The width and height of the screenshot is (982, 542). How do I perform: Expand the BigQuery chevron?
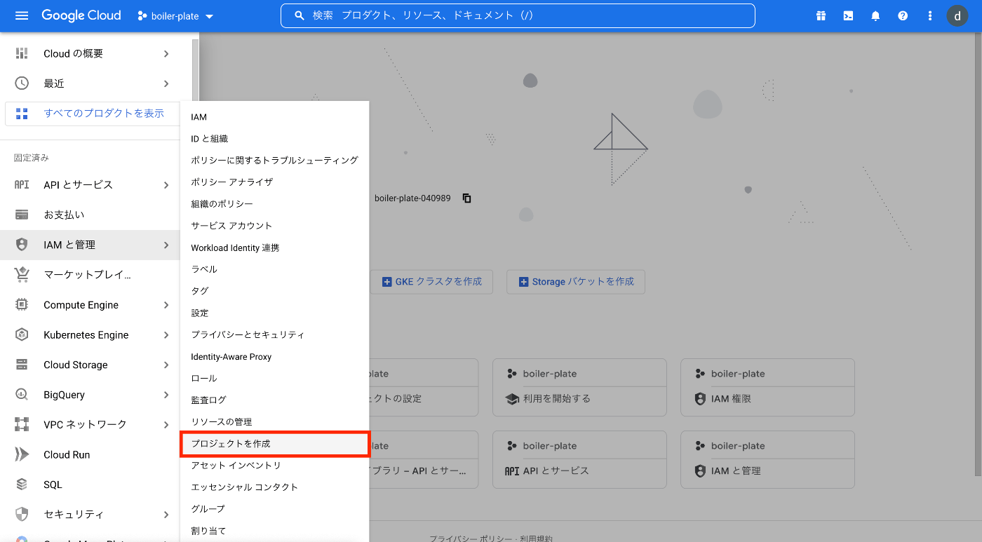166,395
